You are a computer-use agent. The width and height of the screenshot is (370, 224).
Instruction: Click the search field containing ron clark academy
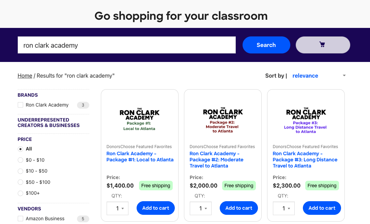click(126, 45)
